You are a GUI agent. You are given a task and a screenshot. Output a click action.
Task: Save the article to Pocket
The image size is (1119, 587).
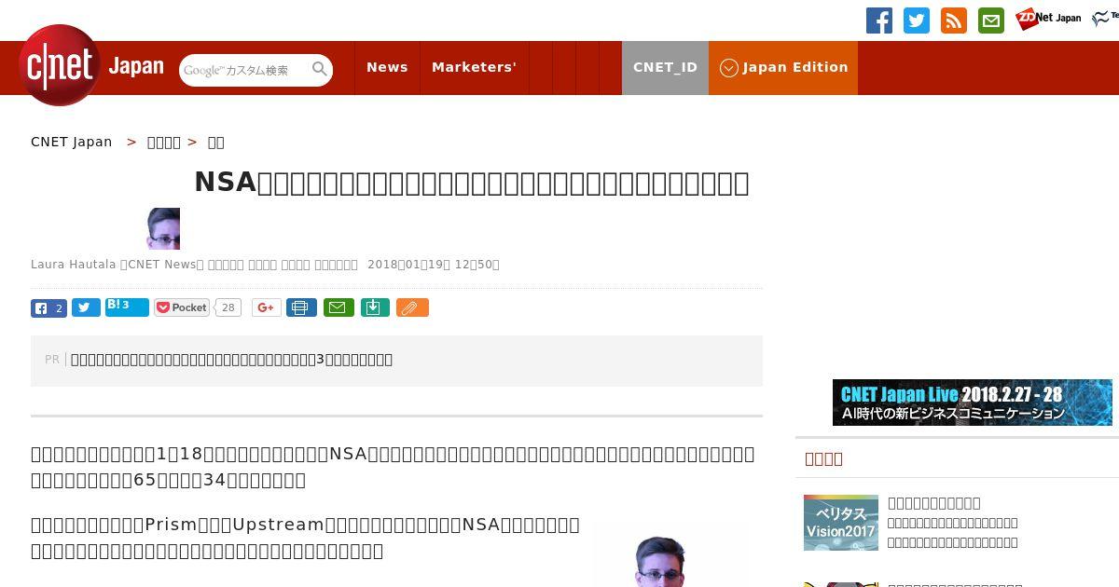pyautogui.click(x=183, y=307)
